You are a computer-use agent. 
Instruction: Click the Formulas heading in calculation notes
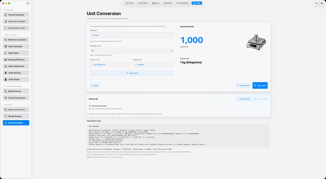tap(95, 126)
